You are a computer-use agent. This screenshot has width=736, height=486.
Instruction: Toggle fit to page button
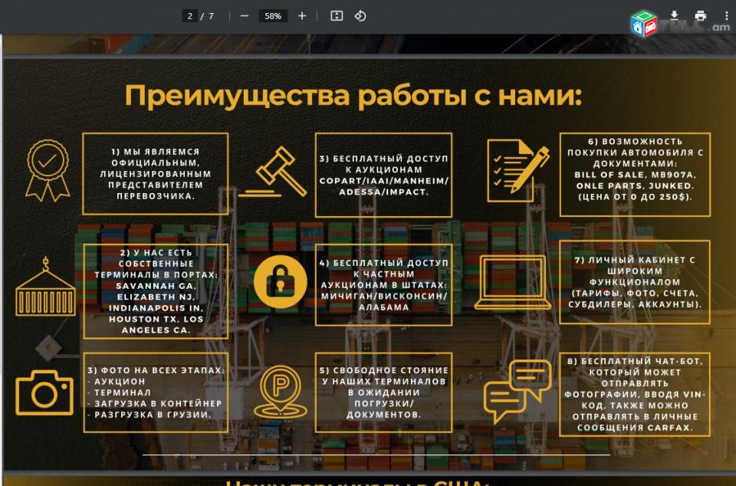337,16
